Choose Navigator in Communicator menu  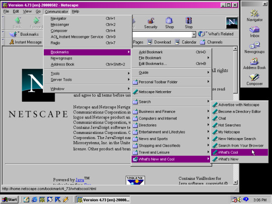click(88, 19)
